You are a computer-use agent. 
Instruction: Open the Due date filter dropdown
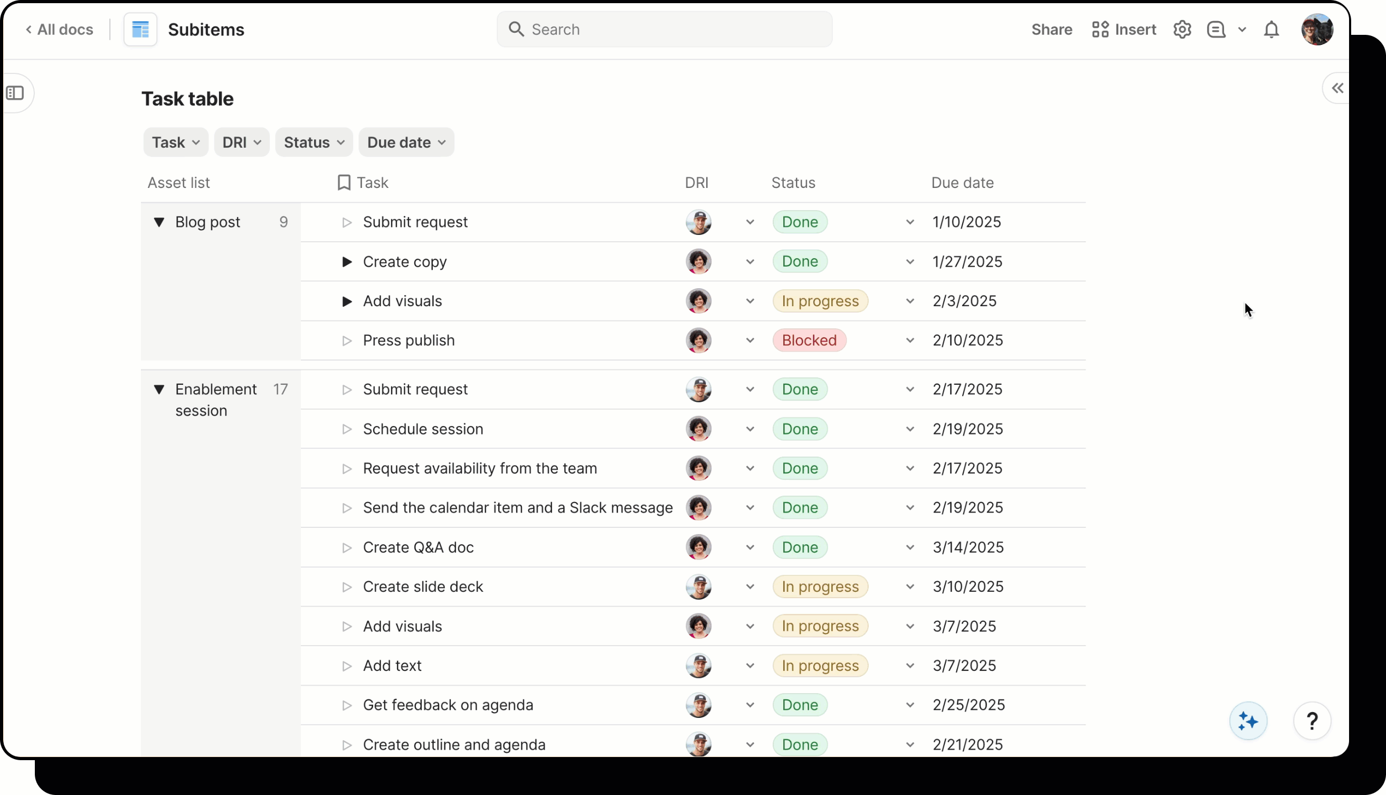(x=406, y=143)
